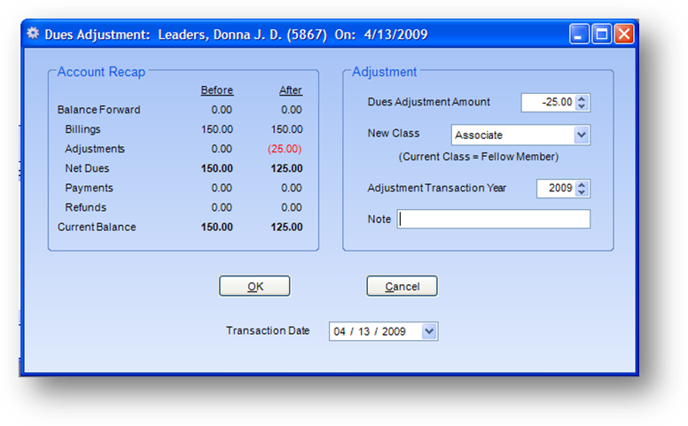Open the Transaction Date calendar dropdown
The image size is (688, 426).
tap(429, 331)
